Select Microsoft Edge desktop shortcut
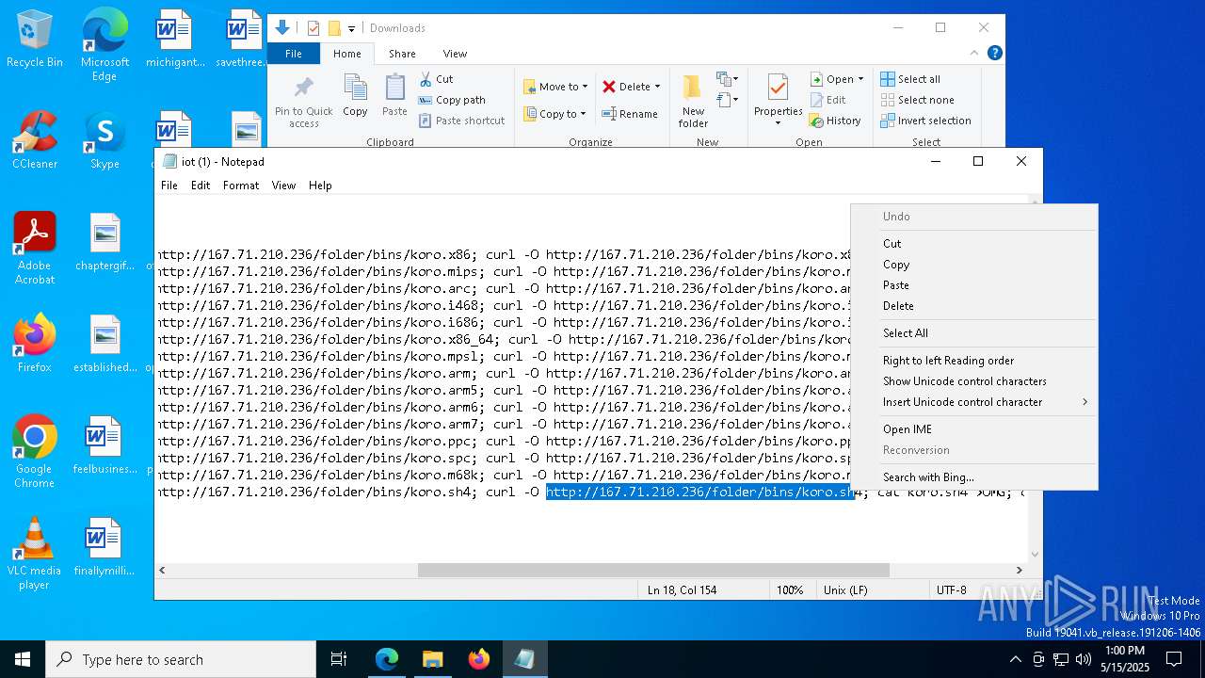Image resolution: width=1205 pixels, height=678 pixels. click(104, 45)
